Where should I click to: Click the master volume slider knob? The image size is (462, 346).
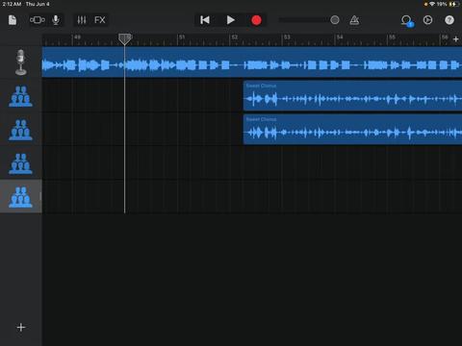click(335, 20)
